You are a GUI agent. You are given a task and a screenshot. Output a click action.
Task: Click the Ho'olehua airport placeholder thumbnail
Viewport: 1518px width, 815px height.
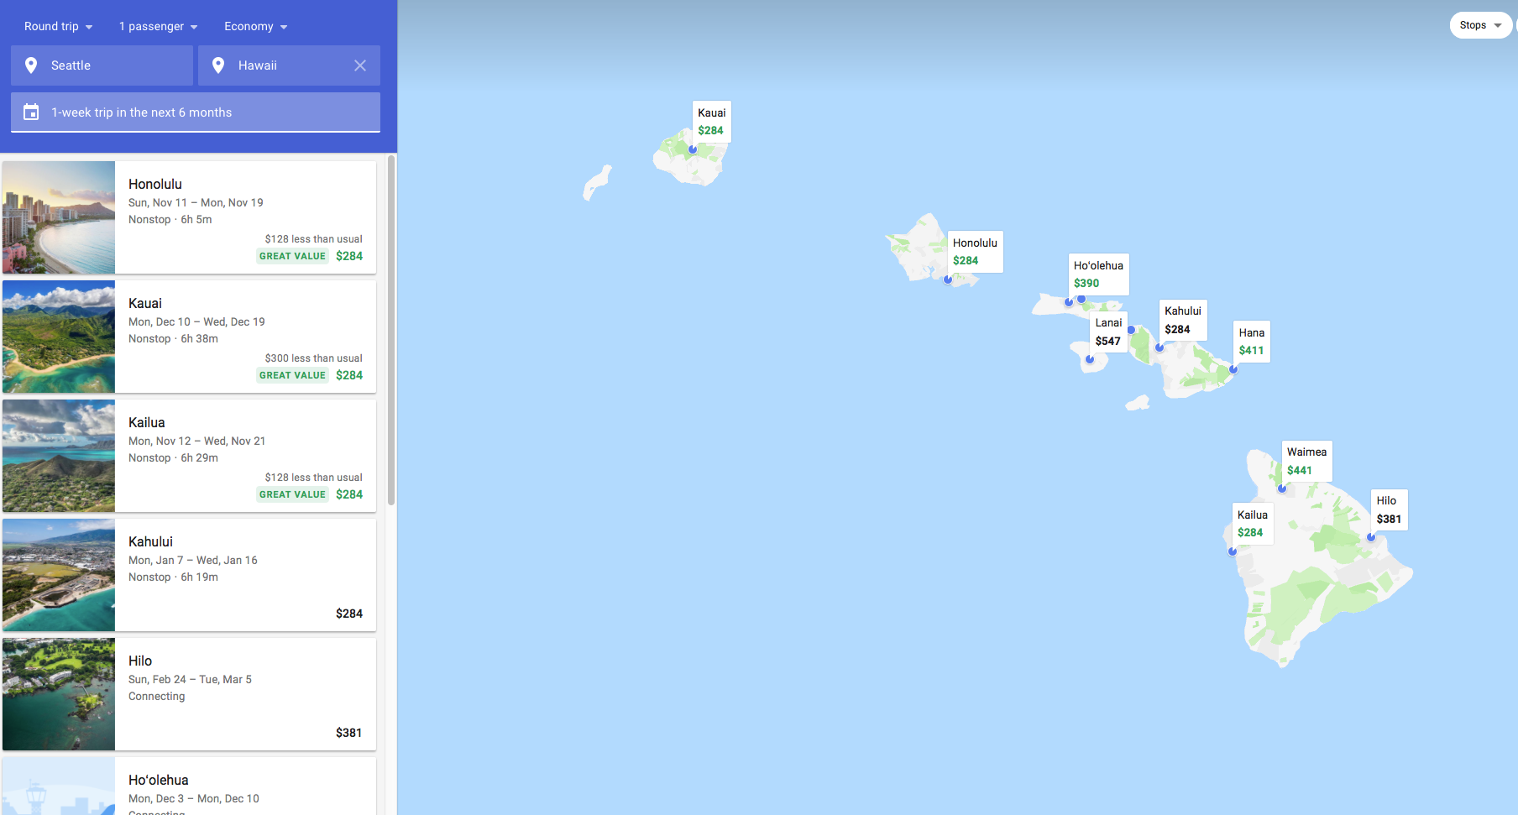59,786
